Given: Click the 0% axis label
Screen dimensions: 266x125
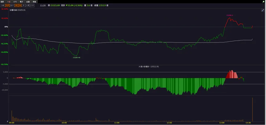Looking at the screenshot, I should (x=6, y=27).
